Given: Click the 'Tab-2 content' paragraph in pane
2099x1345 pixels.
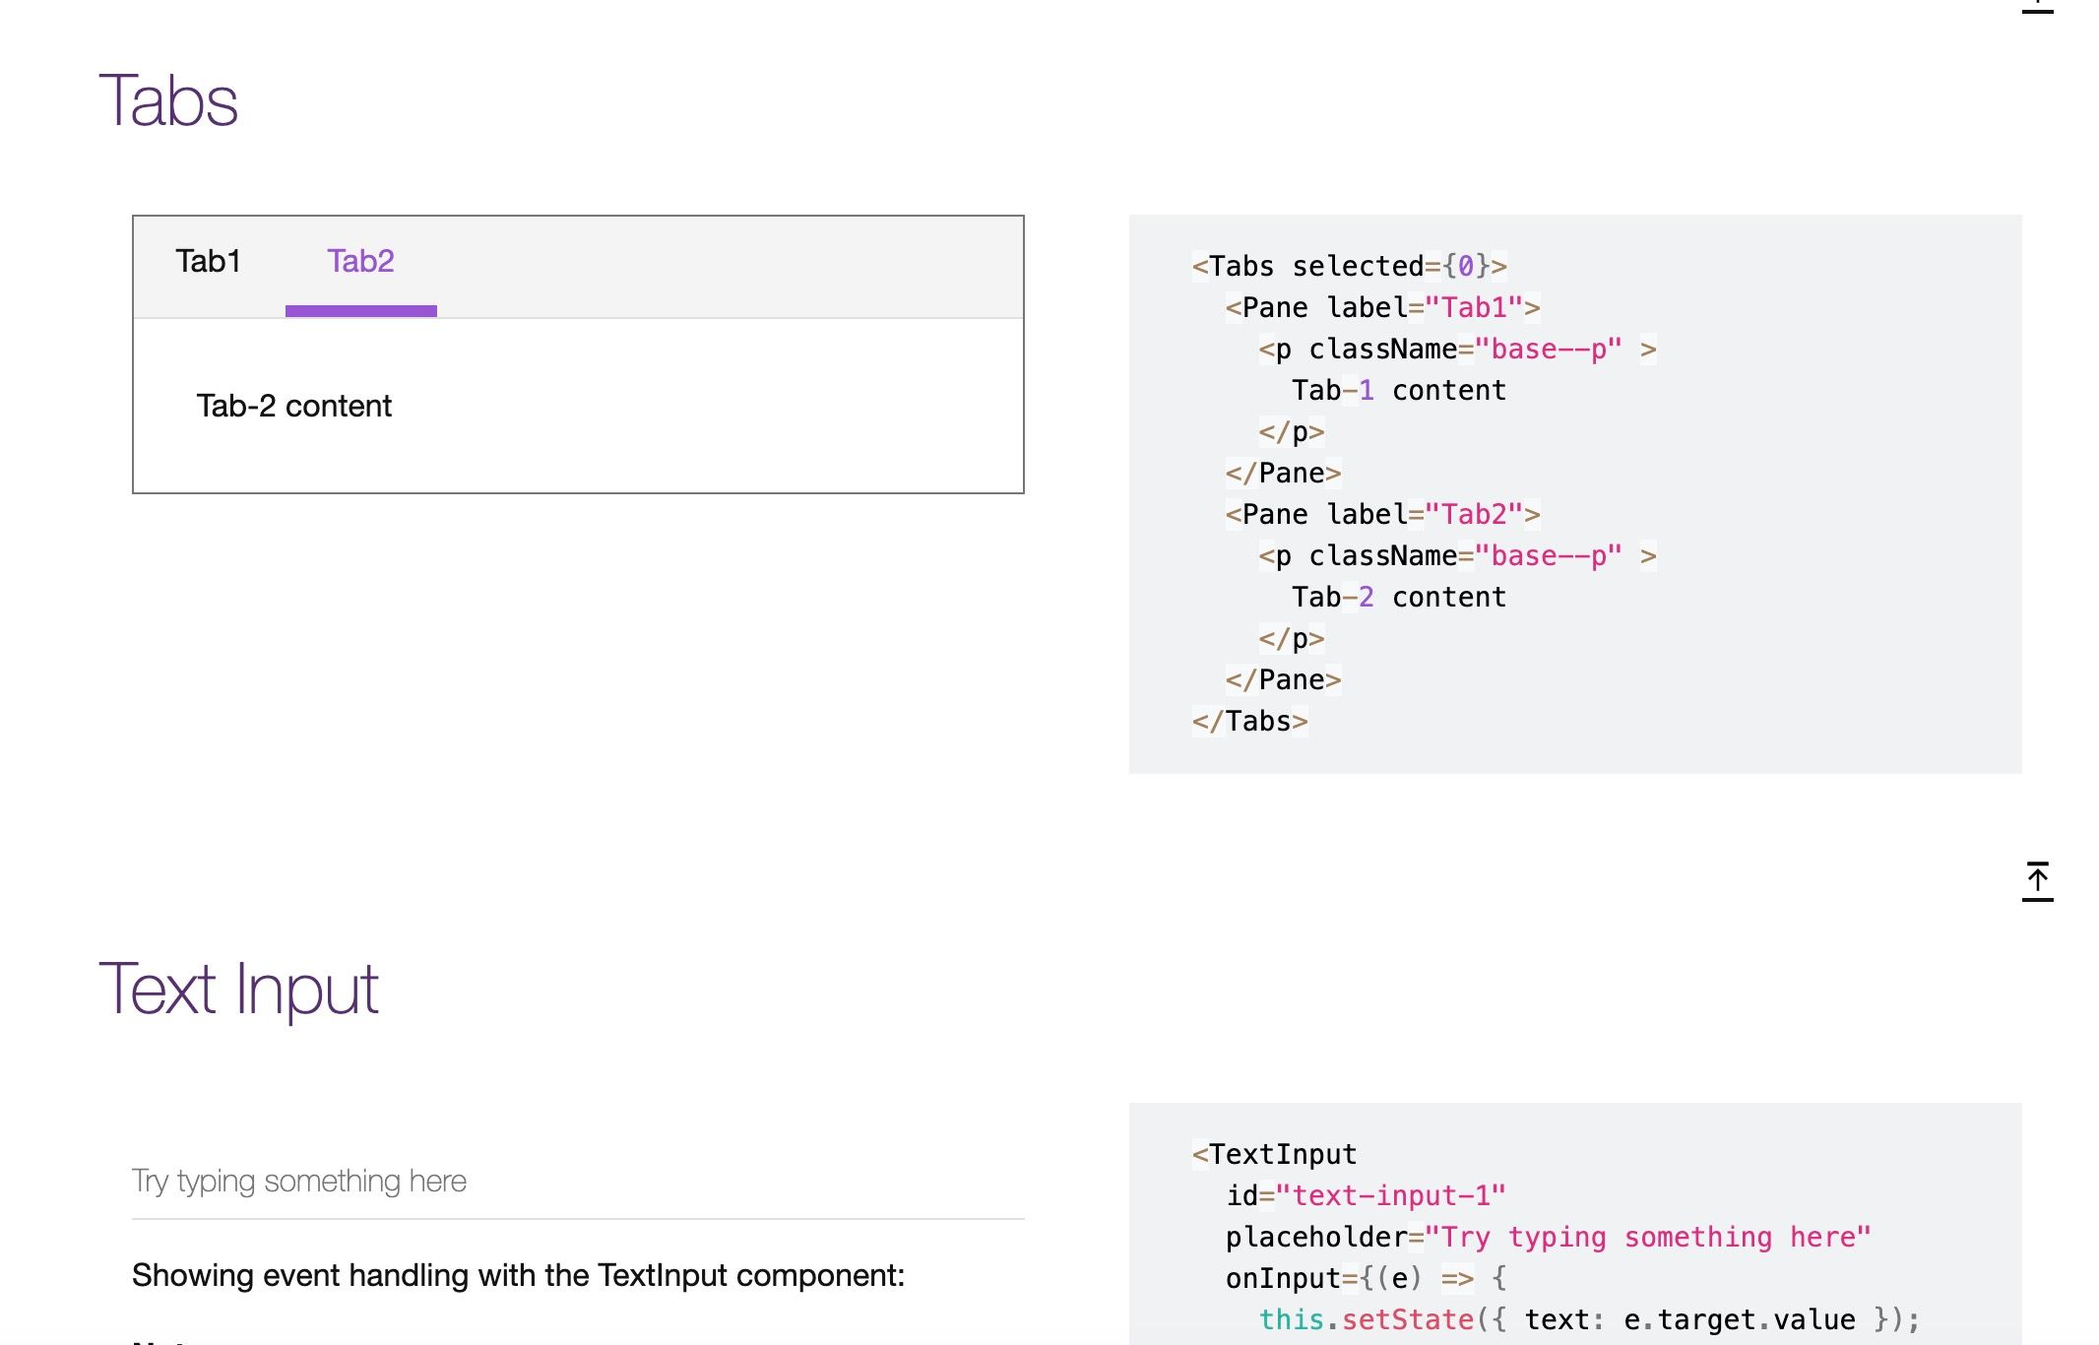Looking at the screenshot, I should [293, 406].
